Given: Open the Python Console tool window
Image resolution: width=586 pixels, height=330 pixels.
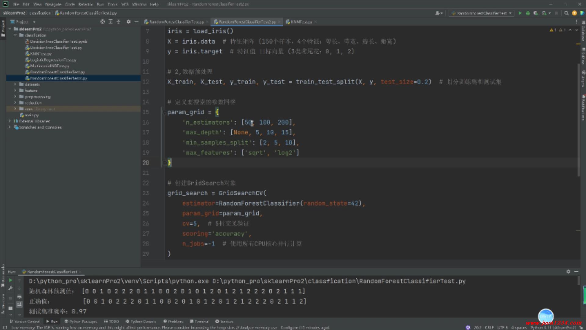Looking at the screenshot, I should click(141, 321).
